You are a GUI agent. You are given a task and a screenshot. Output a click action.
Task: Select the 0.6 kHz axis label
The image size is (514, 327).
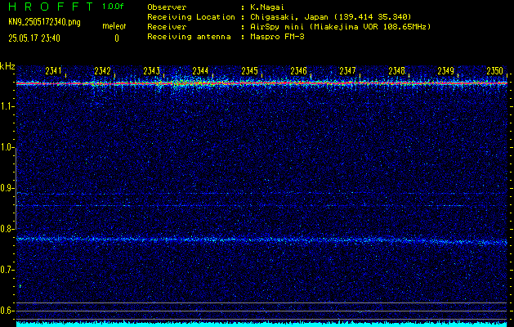7,311
